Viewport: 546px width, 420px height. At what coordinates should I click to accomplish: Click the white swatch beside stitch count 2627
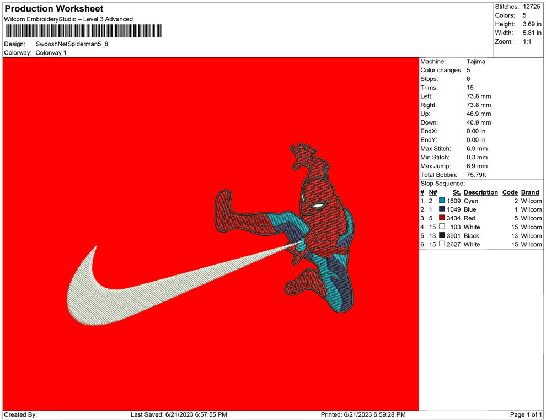[442, 244]
